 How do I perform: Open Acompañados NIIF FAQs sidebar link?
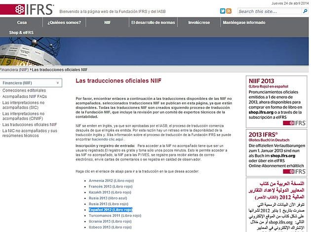pyautogui.click(x=25, y=96)
